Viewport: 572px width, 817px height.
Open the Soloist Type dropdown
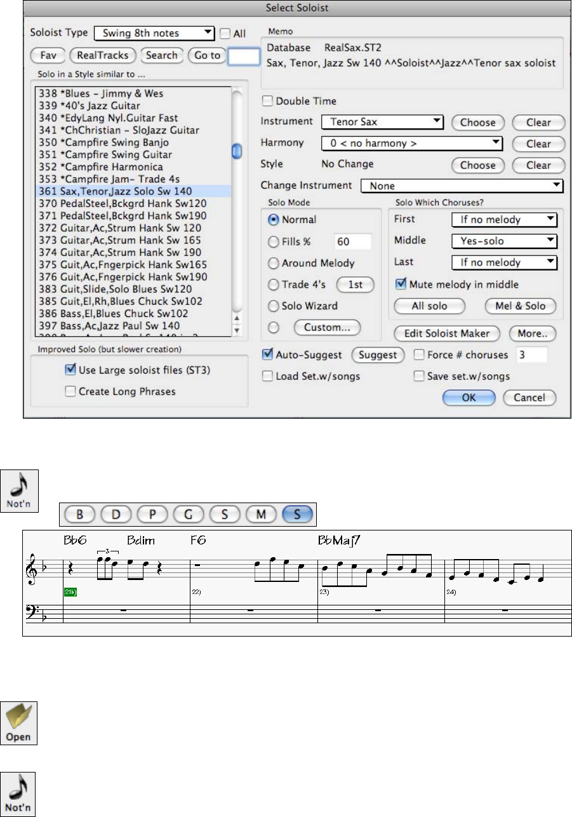click(x=154, y=33)
